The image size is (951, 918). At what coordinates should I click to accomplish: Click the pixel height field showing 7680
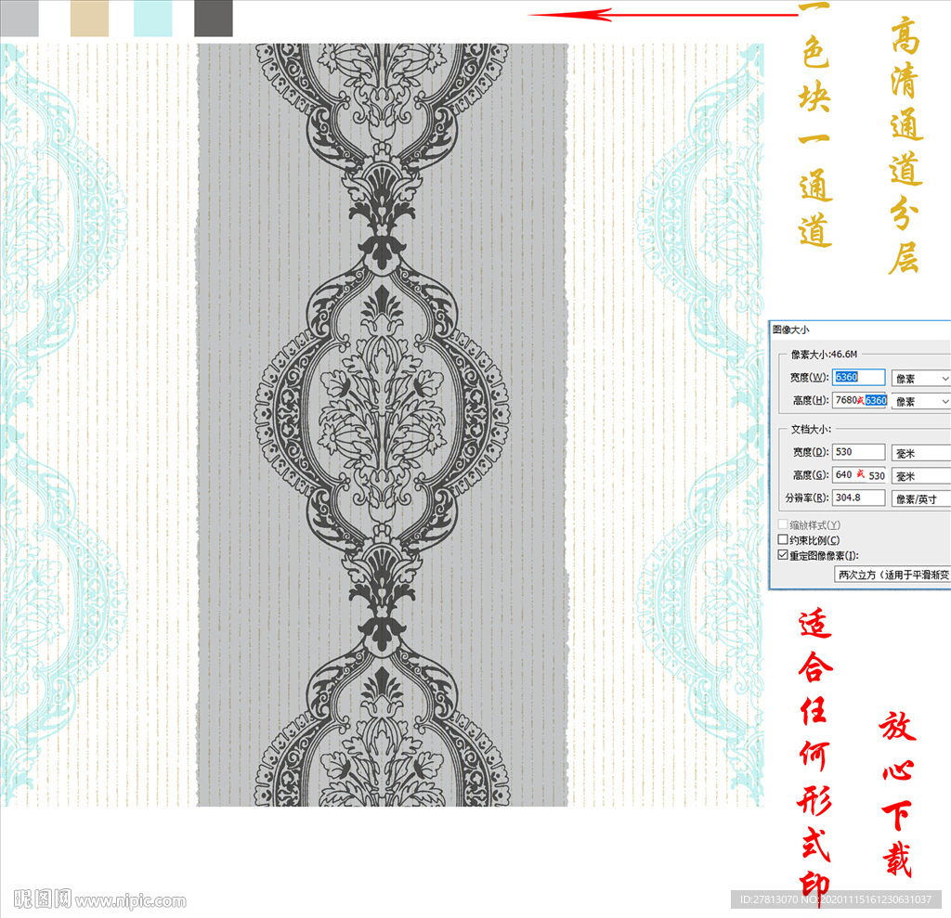[x=859, y=400]
